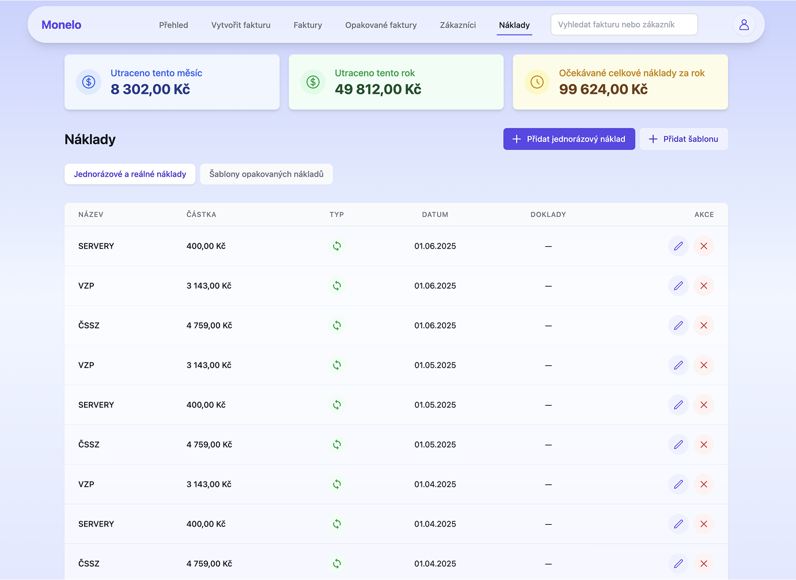Image resolution: width=796 pixels, height=580 pixels.
Task: Delete the SERVERY cost dated 01.04.2025
Action: click(x=704, y=524)
